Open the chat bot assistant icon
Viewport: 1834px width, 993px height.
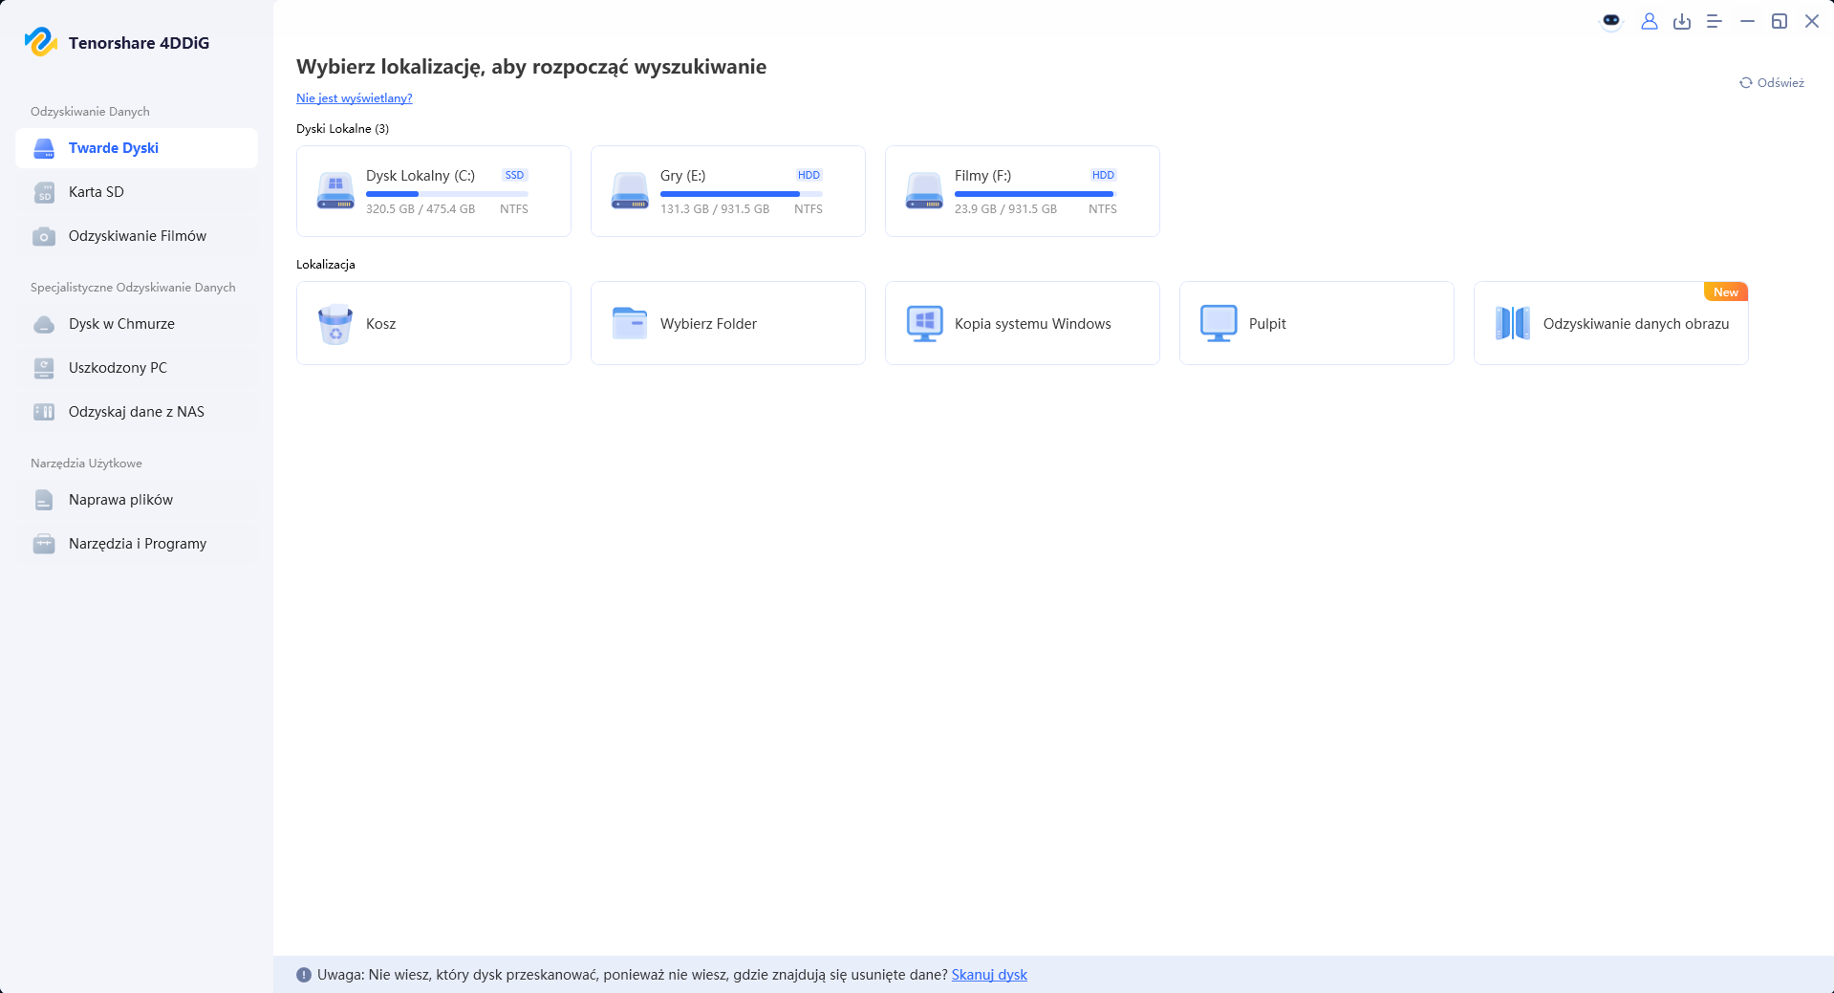pos(1611,21)
